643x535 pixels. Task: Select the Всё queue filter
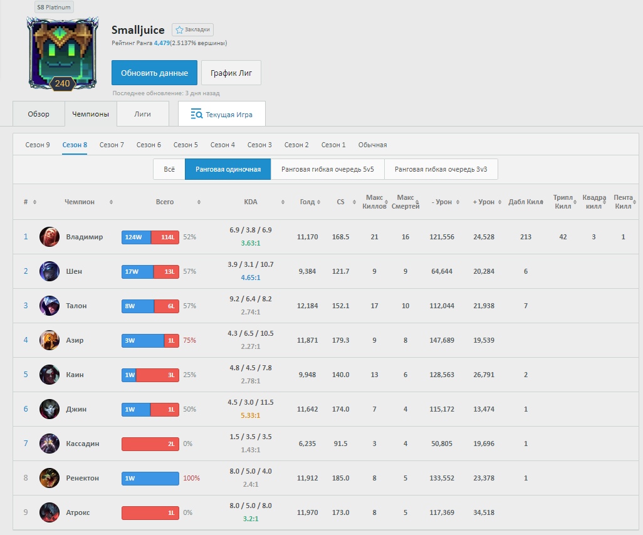click(169, 169)
